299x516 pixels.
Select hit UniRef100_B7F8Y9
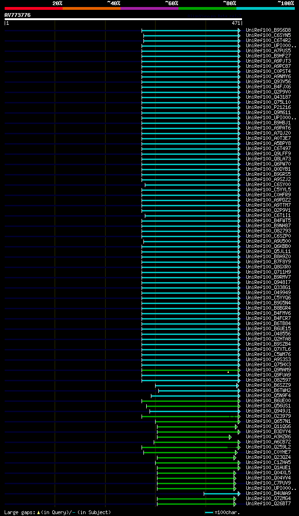click(268, 262)
